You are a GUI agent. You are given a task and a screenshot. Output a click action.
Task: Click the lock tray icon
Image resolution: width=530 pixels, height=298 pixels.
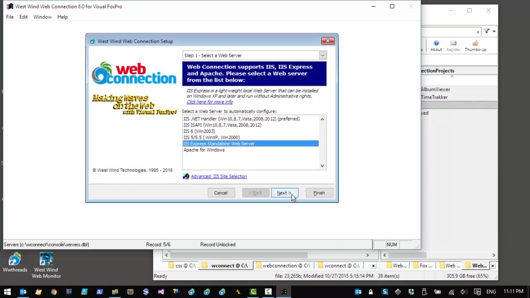(371, 292)
